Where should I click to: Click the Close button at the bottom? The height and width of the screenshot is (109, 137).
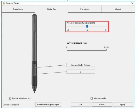(x=102, y=105)
